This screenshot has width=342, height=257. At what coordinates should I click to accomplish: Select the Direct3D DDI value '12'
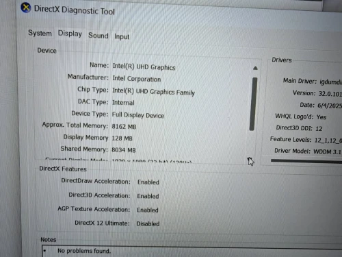pos(319,129)
